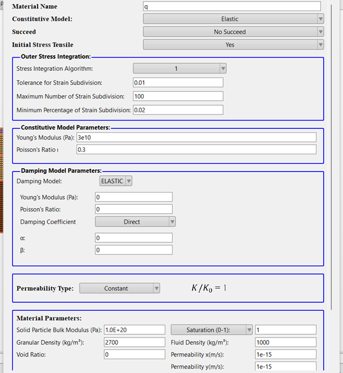Screen dimensions: 343x373
Task: Click the Solid Particle Bulk Modulus field
Action: [x=134, y=330]
